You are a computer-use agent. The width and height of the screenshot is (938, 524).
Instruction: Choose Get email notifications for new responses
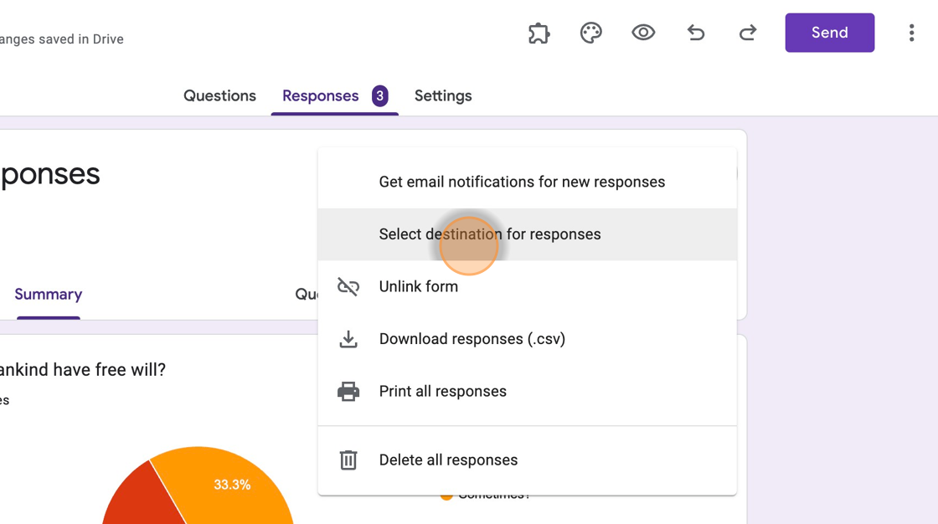click(527, 182)
